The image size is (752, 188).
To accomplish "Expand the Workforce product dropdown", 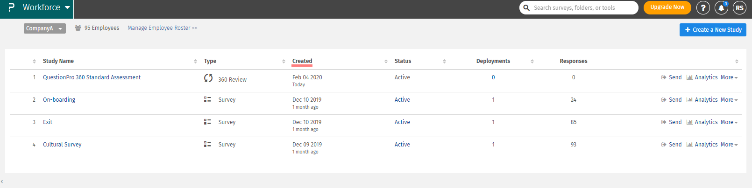I will pos(67,7).
